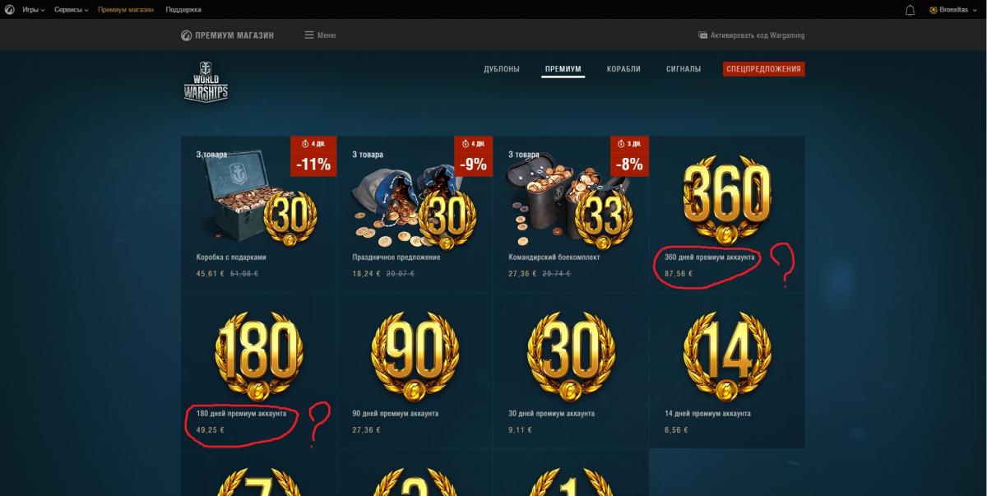The image size is (987, 496).
Task: Select the 90 days premium account item
Action: pyautogui.click(x=415, y=371)
